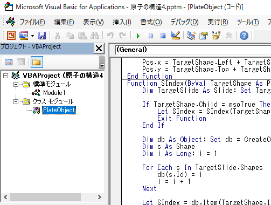Screen dimensions: 271x205
Task: Toggle Folders view in project panel
Action: pyautogui.click(x=37, y=62)
